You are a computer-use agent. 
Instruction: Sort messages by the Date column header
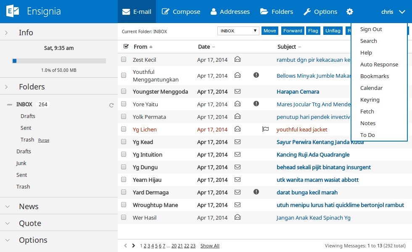[204, 47]
